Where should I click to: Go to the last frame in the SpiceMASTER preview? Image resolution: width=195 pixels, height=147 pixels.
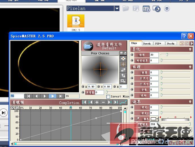pyautogui.click(x=60, y=96)
